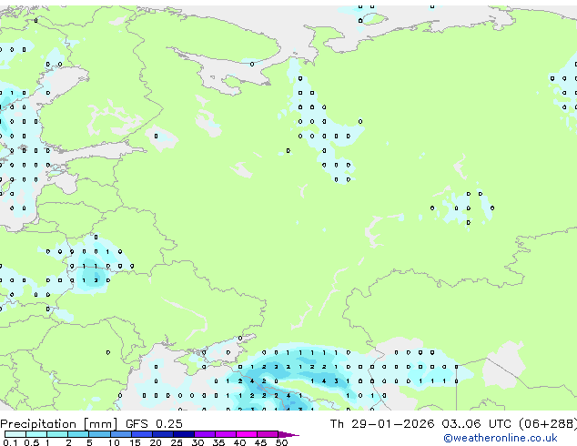Click the '15' legend scale label
The height and width of the screenshot is (446, 577).
coord(135,442)
